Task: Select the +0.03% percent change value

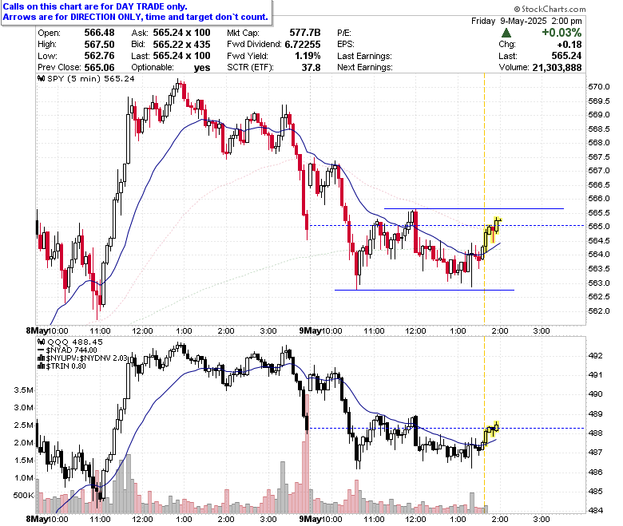Action: click(x=561, y=33)
